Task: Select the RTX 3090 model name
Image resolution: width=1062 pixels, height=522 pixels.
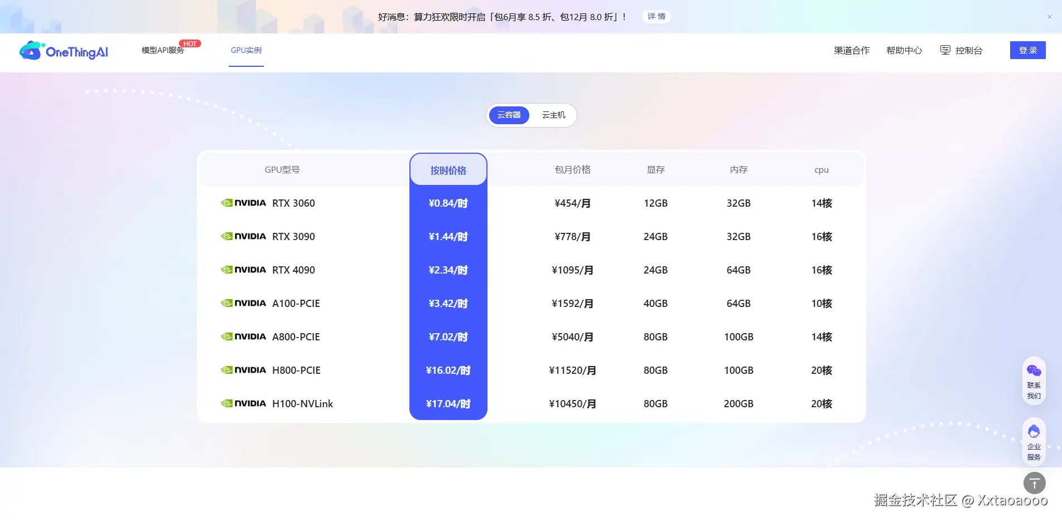Action: pos(293,237)
